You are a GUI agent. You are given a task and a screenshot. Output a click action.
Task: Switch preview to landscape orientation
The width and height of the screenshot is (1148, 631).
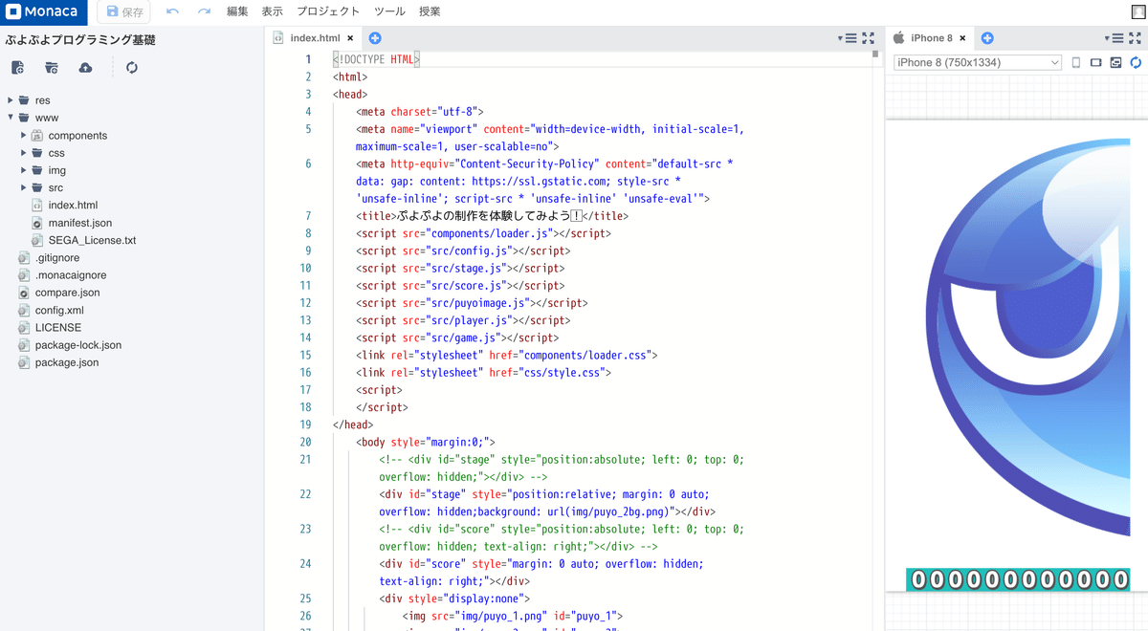pyautogui.click(x=1096, y=63)
